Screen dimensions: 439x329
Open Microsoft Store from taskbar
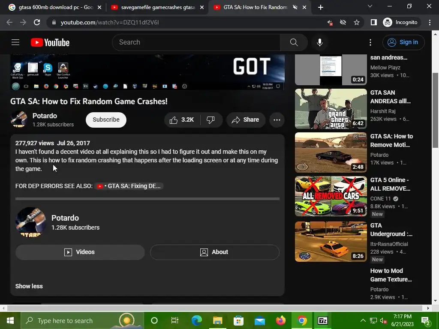(x=238, y=320)
